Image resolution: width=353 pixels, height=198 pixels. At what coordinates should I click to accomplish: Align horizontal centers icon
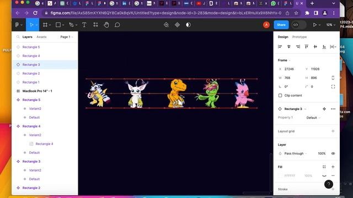[x=289, y=46]
